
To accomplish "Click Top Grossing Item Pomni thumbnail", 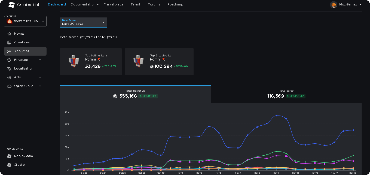I will coord(138,61).
